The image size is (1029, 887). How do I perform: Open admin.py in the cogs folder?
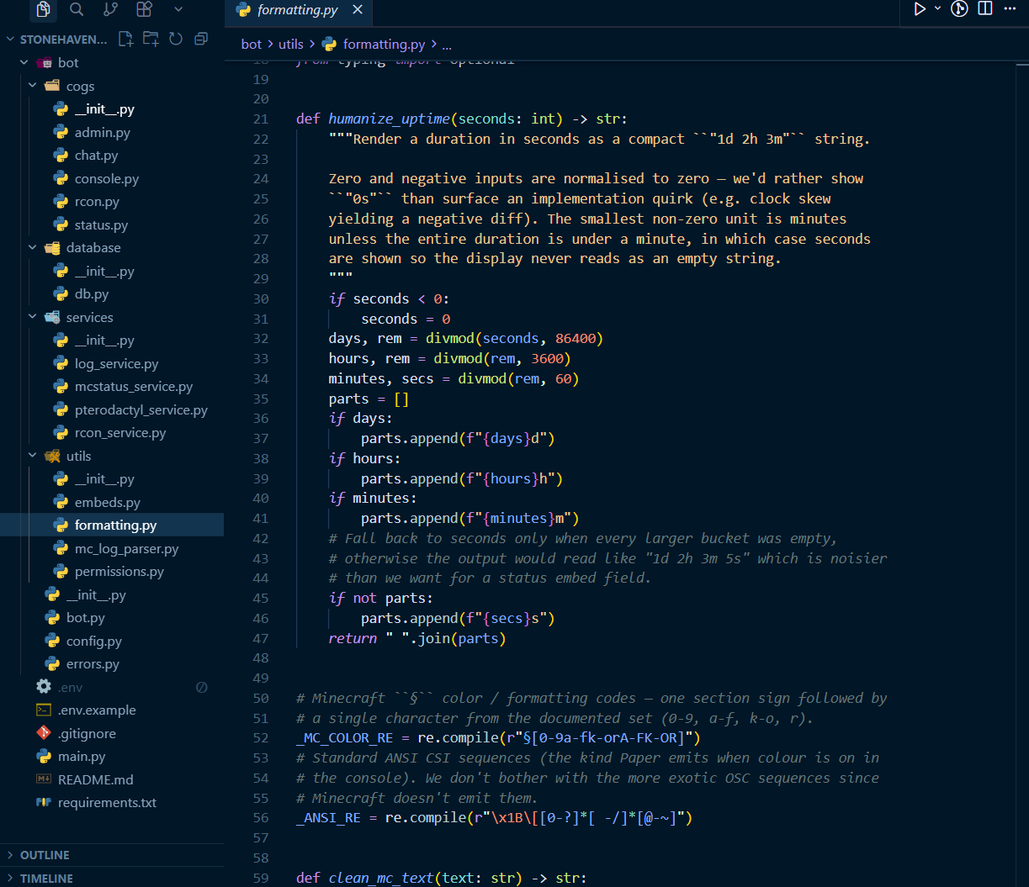103,132
